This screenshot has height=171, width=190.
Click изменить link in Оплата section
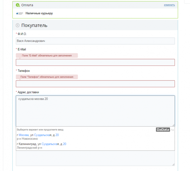169,5
